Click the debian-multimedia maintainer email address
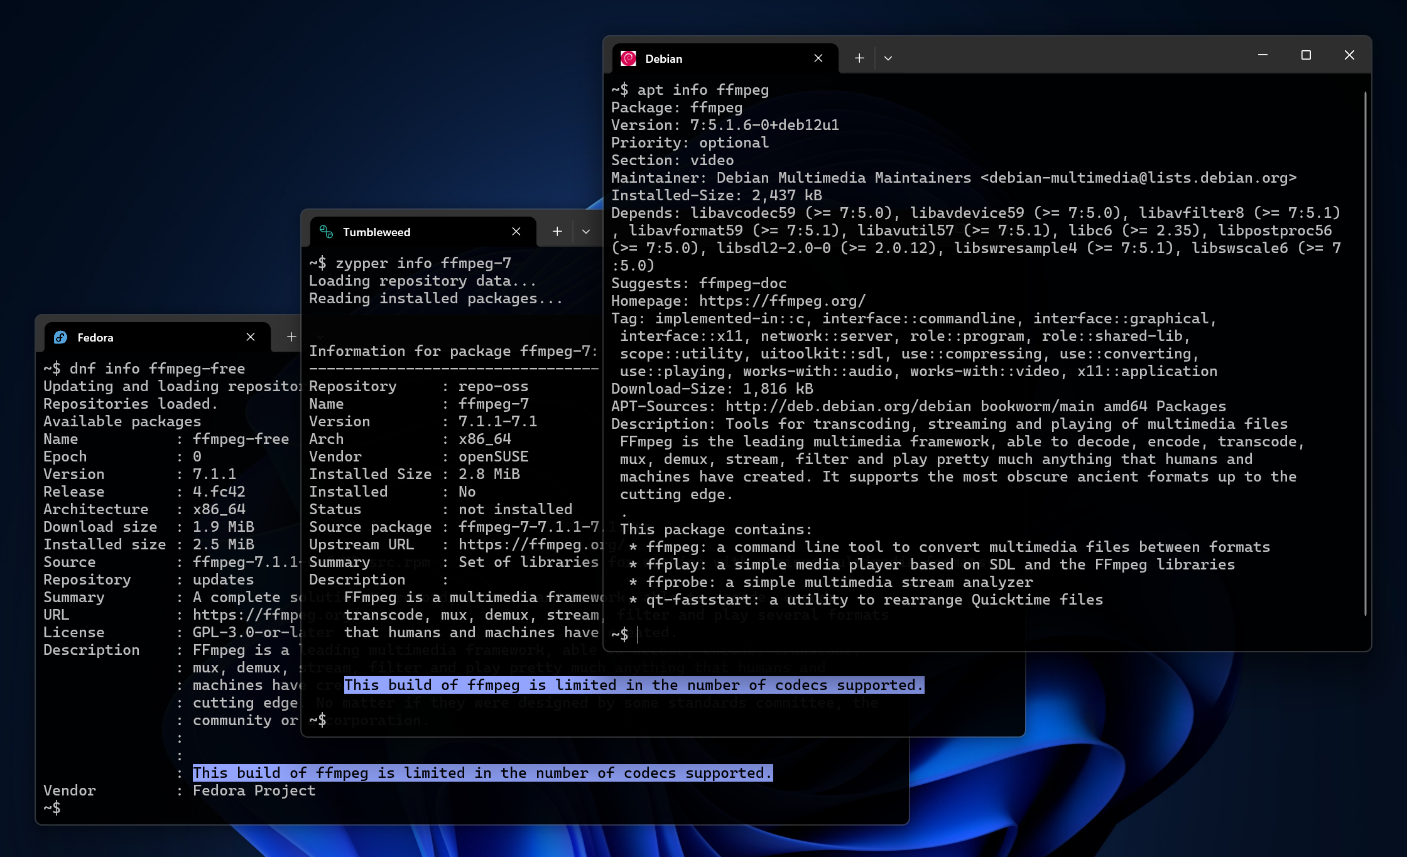1407x857 pixels. pyautogui.click(x=1139, y=178)
